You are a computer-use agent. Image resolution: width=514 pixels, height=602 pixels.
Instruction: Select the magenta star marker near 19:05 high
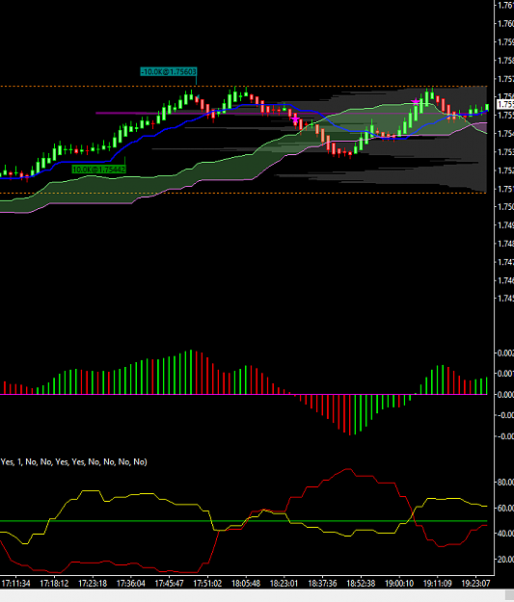click(416, 102)
